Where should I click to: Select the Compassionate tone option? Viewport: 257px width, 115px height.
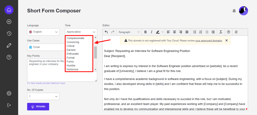(75, 38)
